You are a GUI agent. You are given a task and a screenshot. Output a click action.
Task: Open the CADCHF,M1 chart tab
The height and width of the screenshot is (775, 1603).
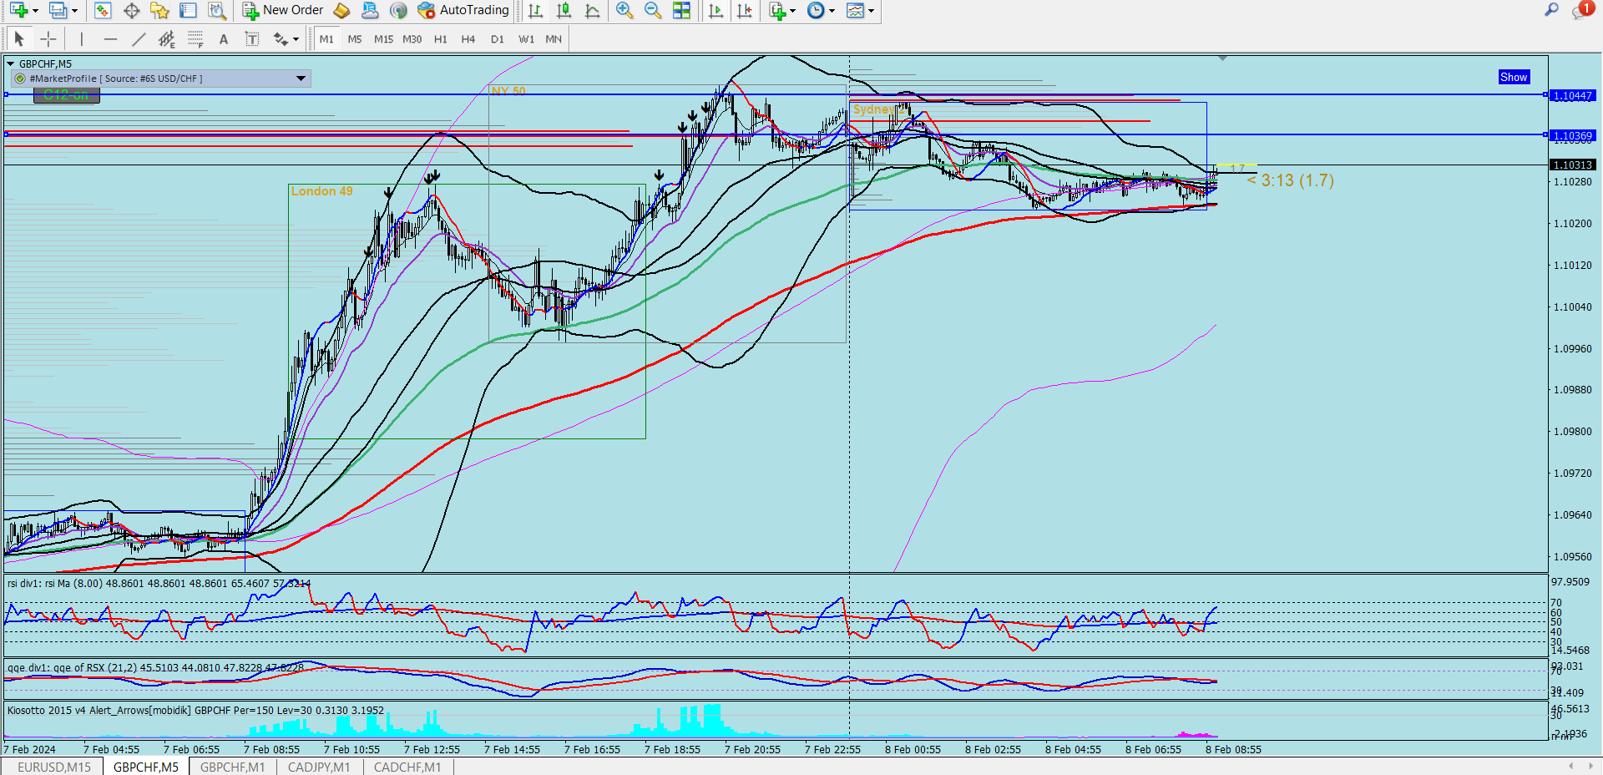click(407, 767)
